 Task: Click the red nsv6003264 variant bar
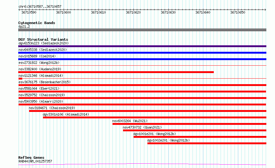pyautogui.click(x=189, y=124)
